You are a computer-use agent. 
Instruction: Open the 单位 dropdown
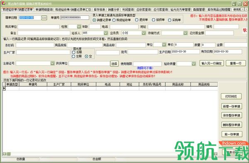[x=164, y=45]
